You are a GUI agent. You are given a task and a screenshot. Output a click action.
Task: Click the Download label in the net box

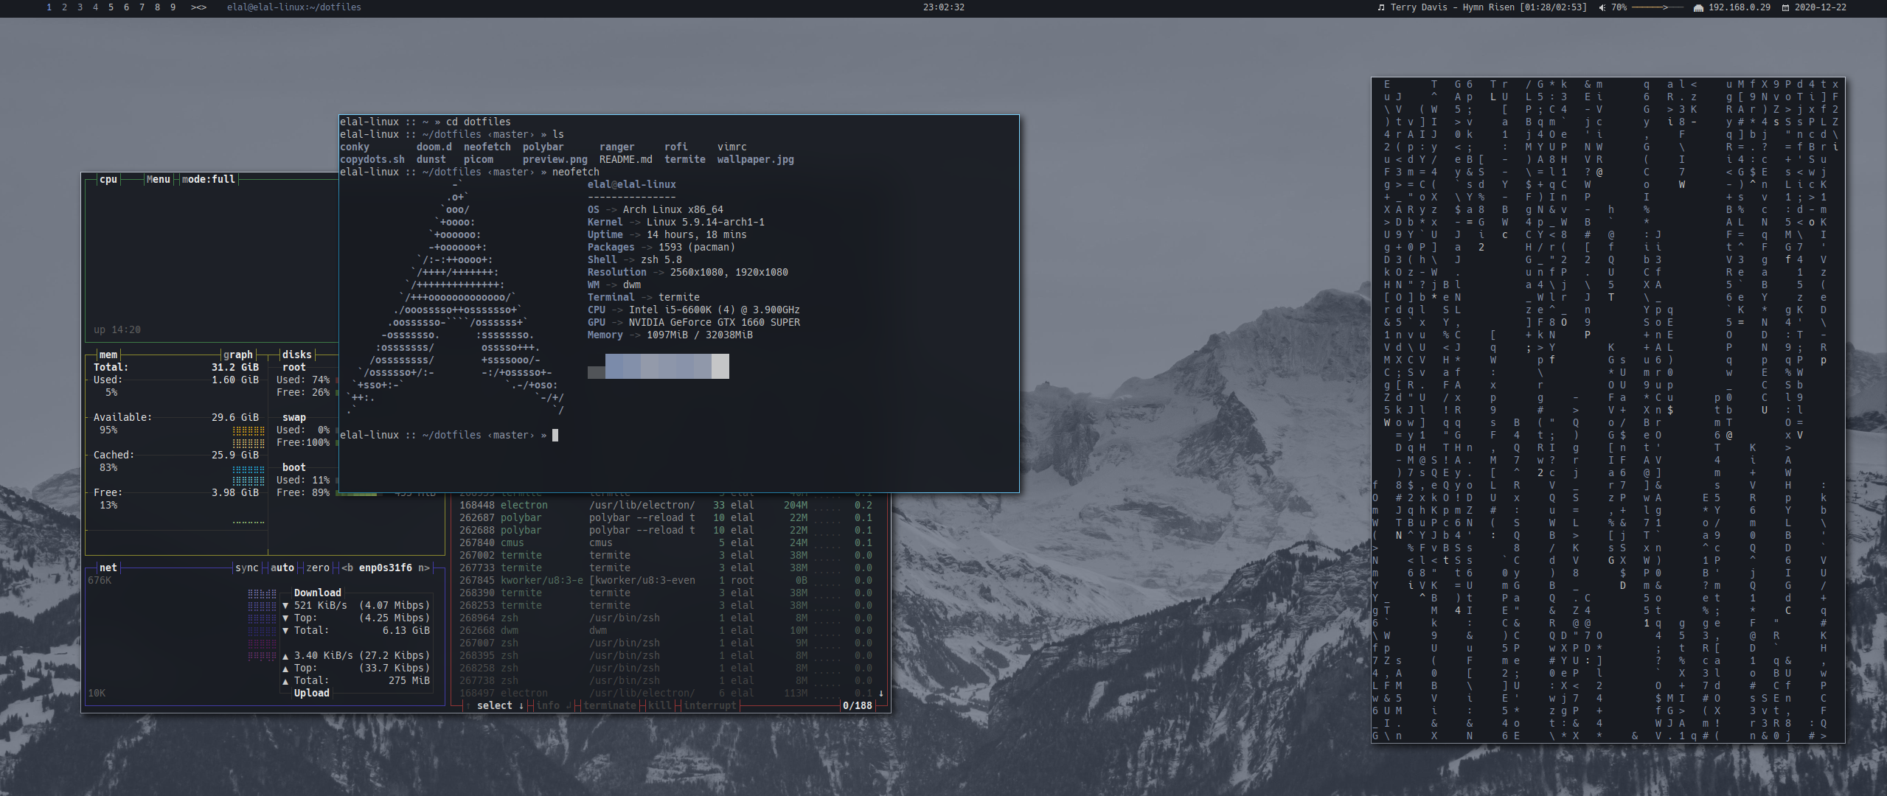318,593
